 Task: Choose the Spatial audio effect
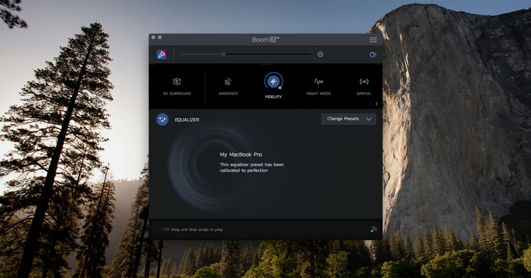pos(364,81)
